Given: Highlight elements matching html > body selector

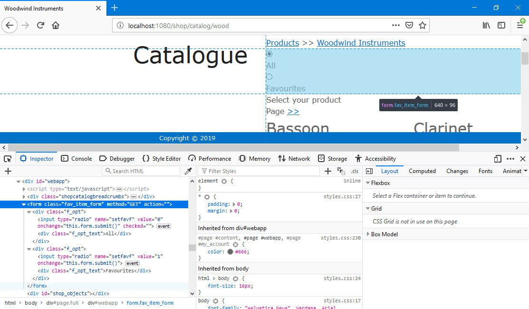Looking at the screenshot, I should (x=235, y=279).
